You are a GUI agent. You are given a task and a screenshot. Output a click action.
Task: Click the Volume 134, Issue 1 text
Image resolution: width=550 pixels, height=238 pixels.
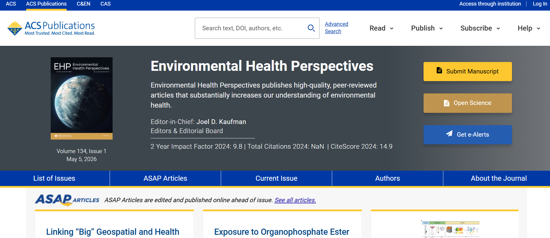[x=81, y=151]
